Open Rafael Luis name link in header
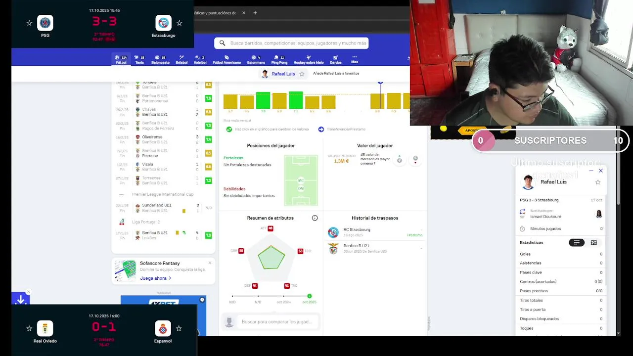This screenshot has height=356, width=633. (x=283, y=74)
